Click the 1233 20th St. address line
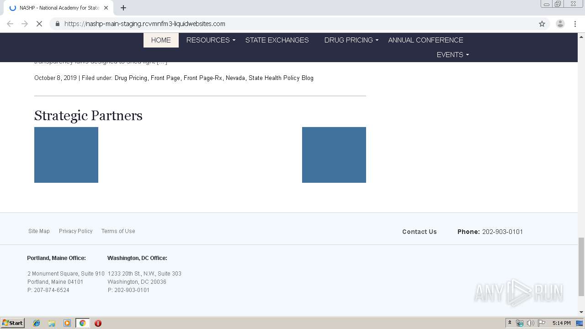 tap(144, 274)
